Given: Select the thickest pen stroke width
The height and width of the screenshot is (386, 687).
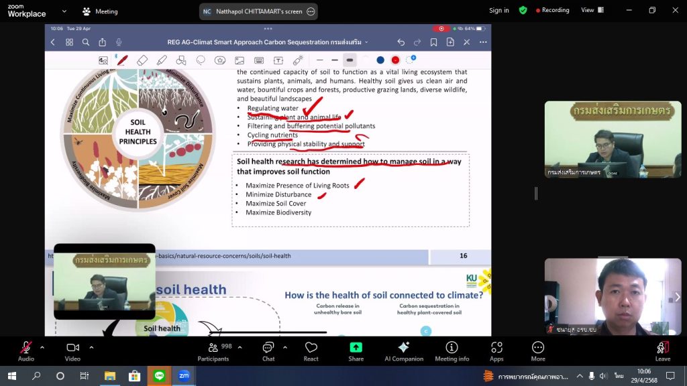Looking at the screenshot, I should tap(350, 60).
